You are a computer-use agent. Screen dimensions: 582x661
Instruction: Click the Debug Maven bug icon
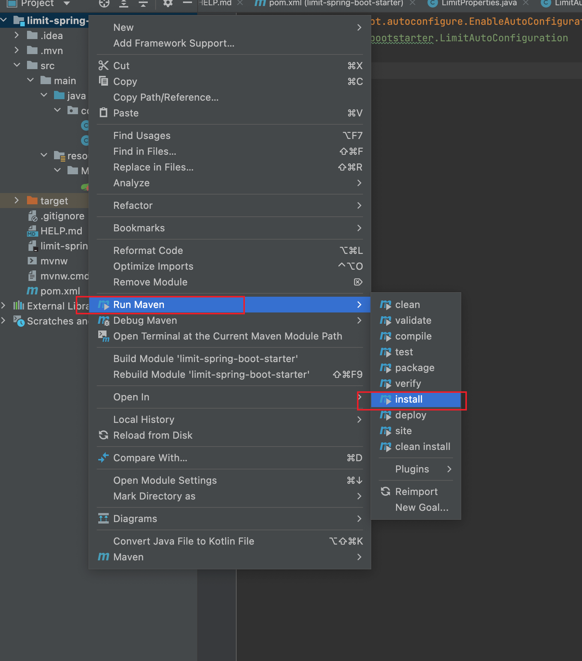pos(103,320)
